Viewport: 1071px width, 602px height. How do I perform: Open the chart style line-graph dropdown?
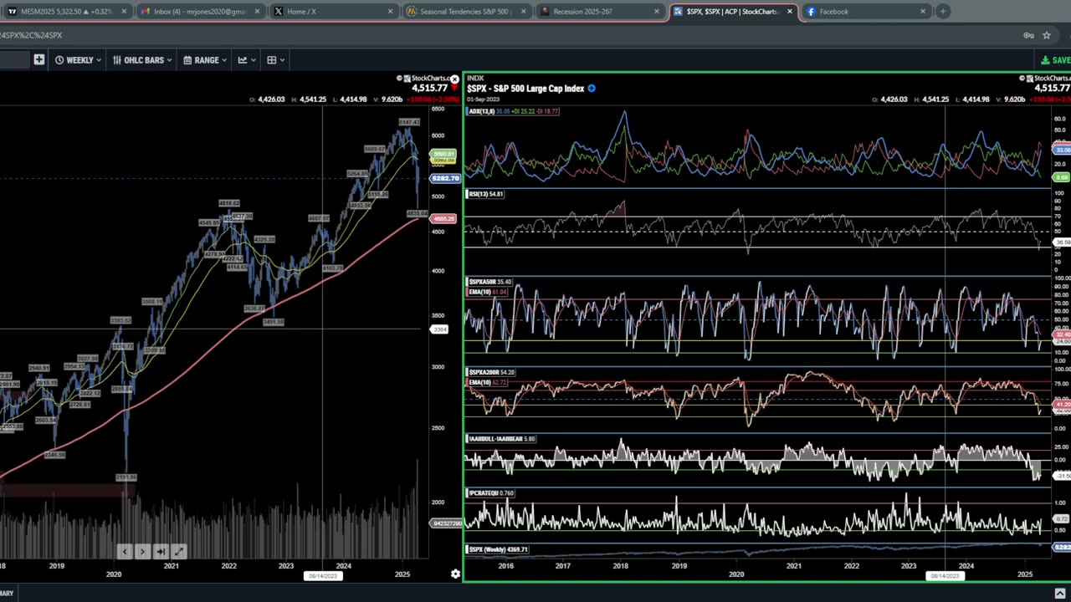246,60
